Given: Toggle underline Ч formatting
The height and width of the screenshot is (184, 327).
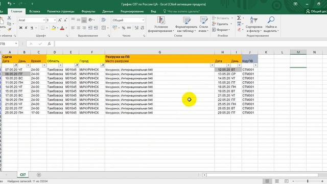Looking at the screenshot, I should click(32, 28).
